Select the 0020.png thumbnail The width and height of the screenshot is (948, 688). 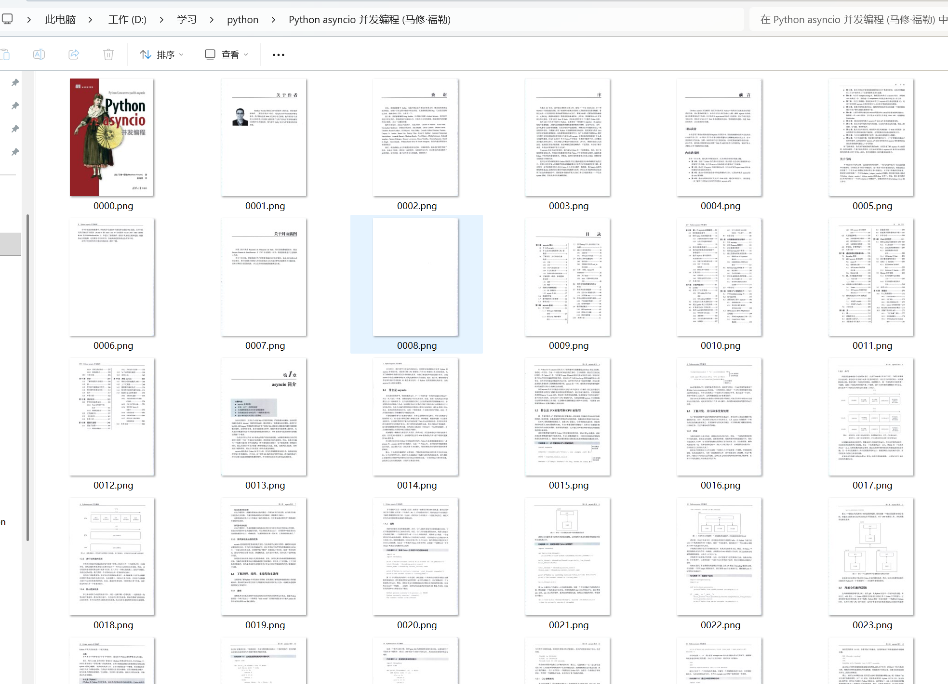[415, 556]
